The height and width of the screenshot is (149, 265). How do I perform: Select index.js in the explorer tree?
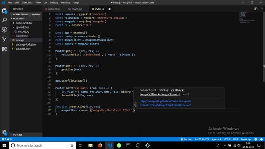coord(20,40)
